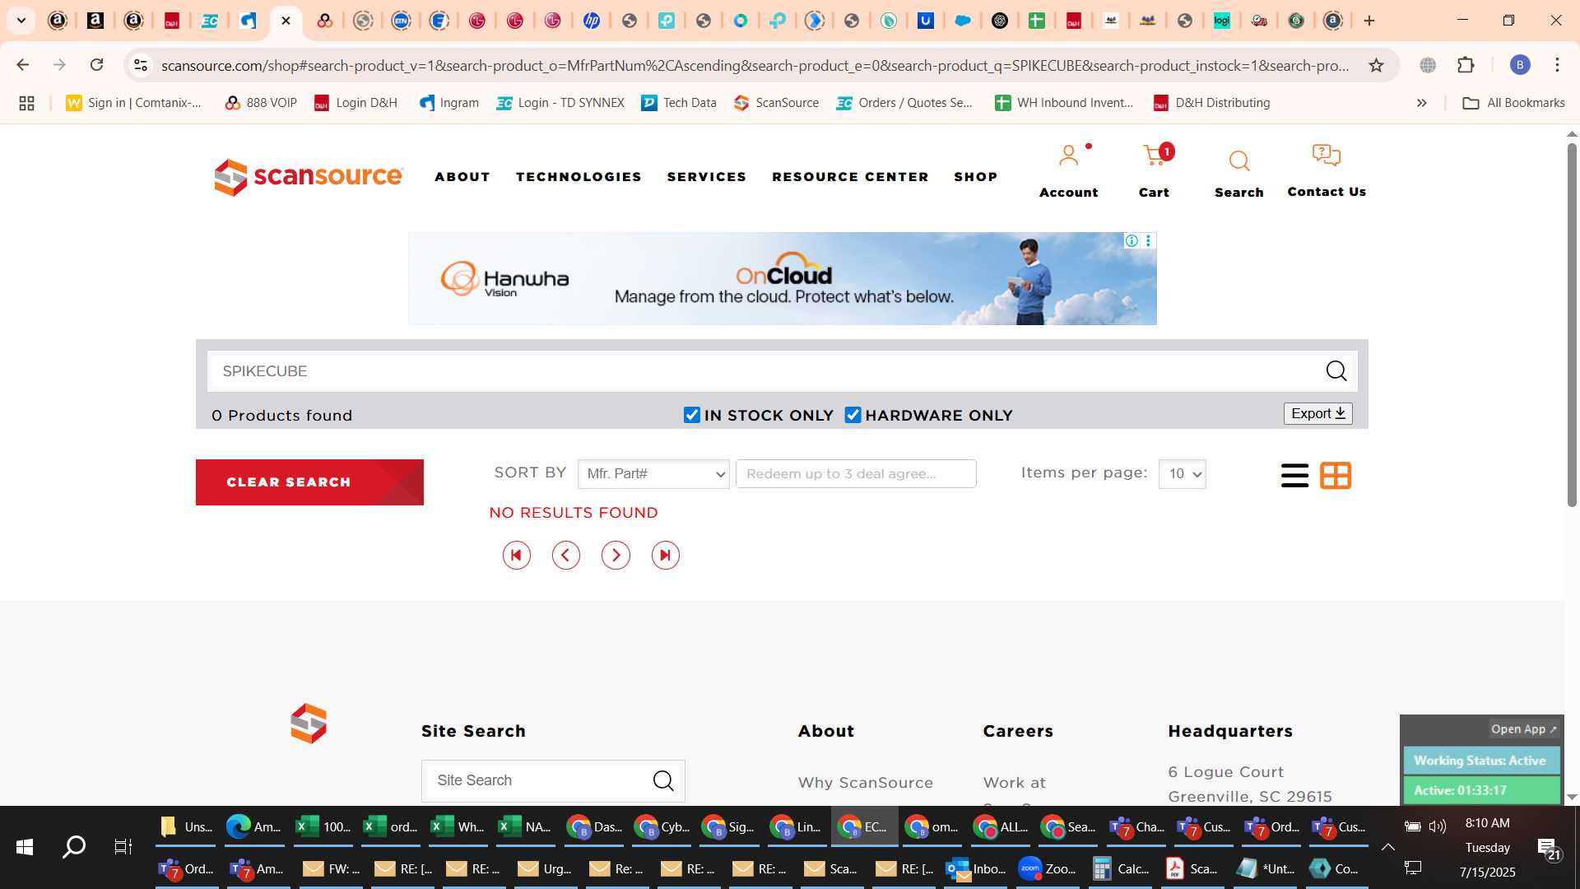Uncheck IN STOCK ONLY checkbox
The image size is (1580, 889).
point(692,416)
